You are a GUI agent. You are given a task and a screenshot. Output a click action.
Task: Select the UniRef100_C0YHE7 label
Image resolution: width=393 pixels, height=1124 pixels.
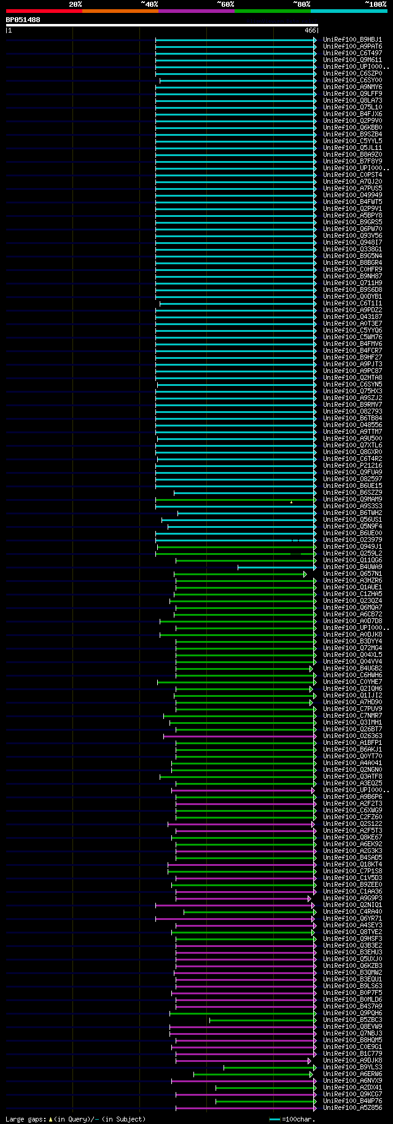pyautogui.click(x=352, y=682)
